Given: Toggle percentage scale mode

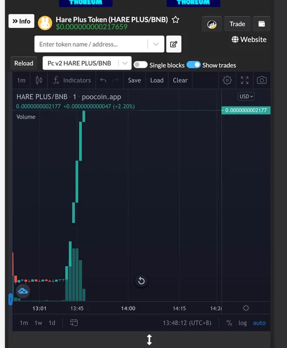Looking at the screenshot, I should [229, 323].
